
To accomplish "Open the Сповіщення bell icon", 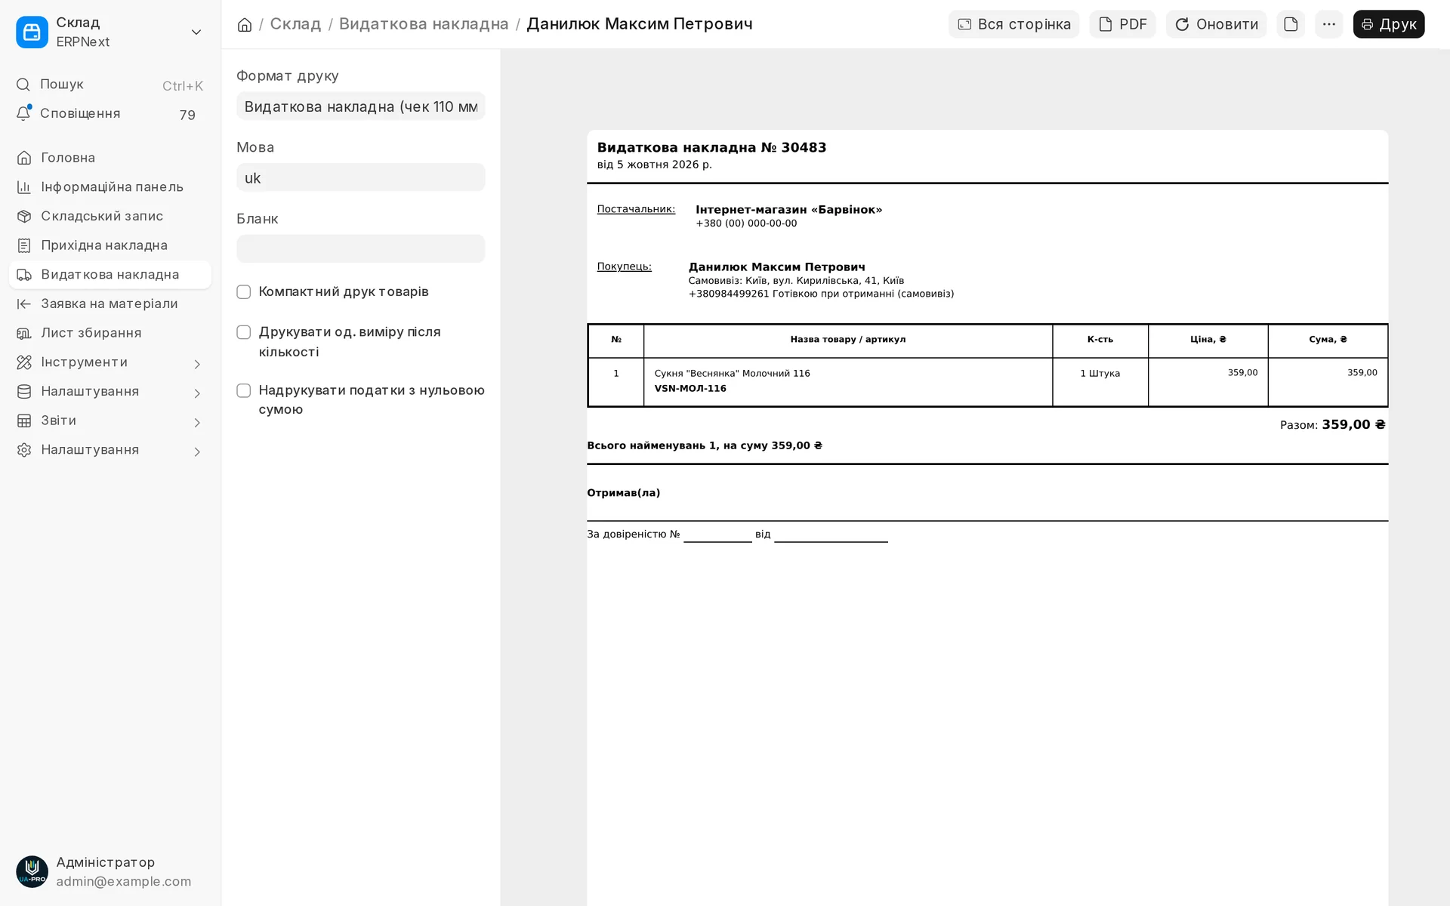I will (x=23, y=113).
